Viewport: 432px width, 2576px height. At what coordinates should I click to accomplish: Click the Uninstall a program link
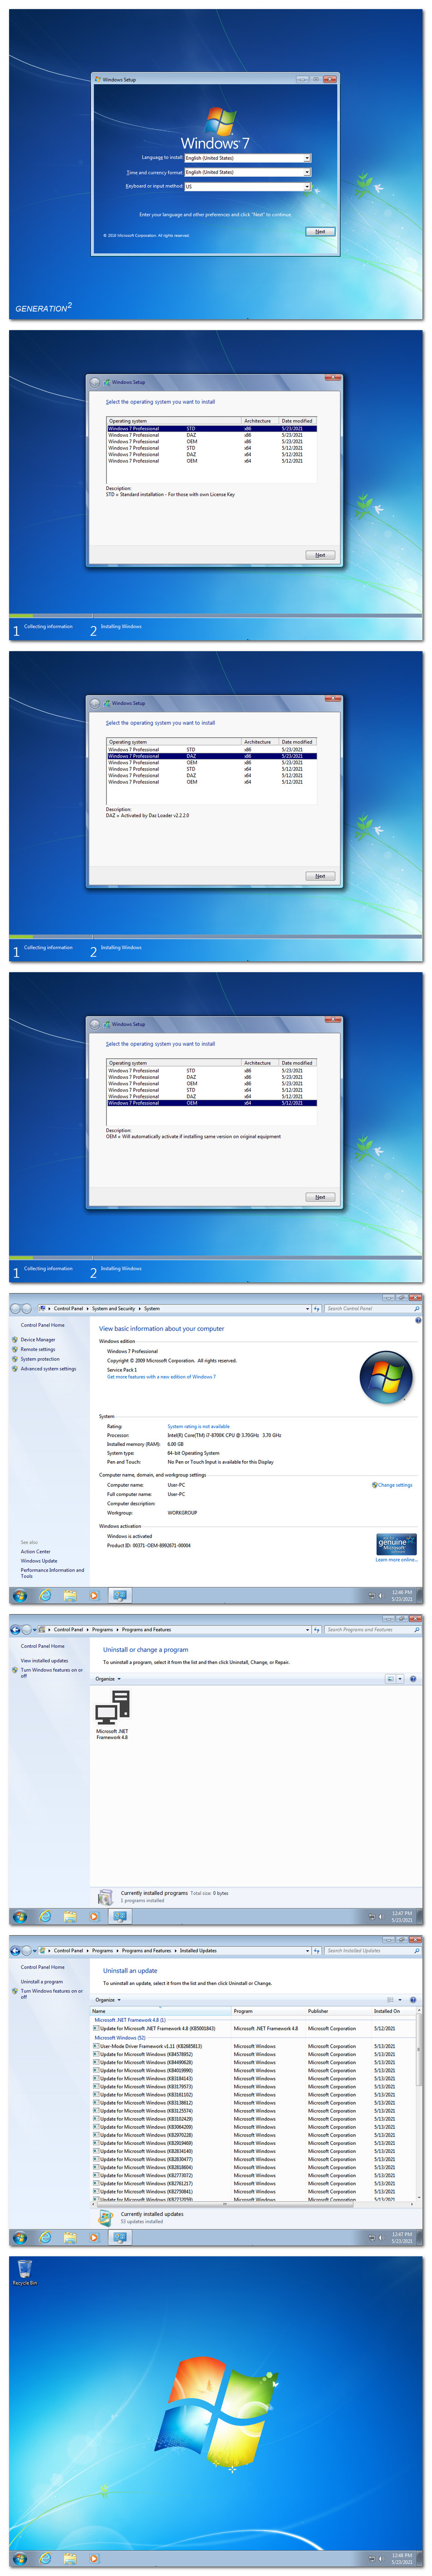[x=42, y=1981]
